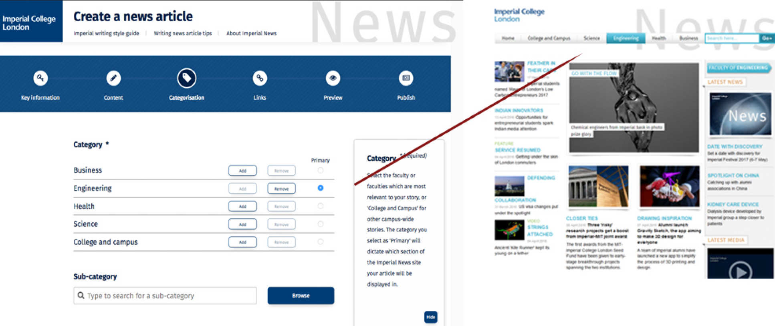Click the Key information step icon
Image resolution: width=775 pixels, height=326 pixels.
(40, 78)
